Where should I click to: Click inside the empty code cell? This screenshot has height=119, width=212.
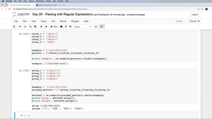pyautogui.click(x=114, y=115)
